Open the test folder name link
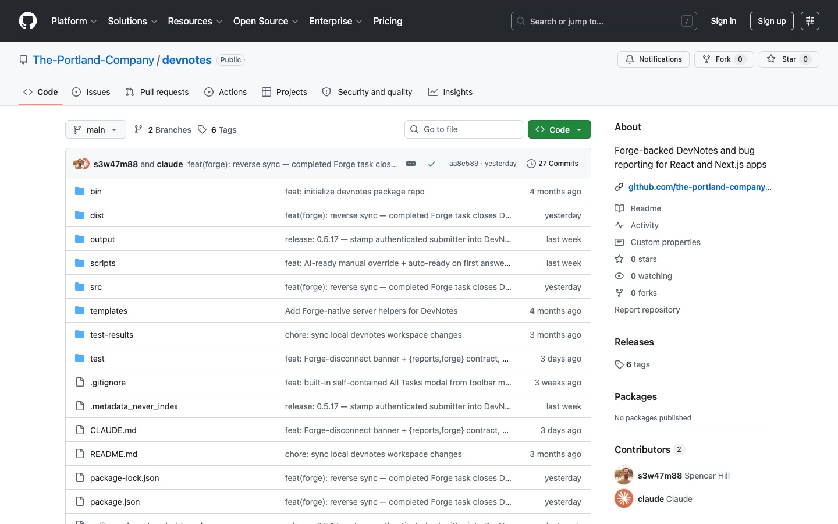 (97, 359)
